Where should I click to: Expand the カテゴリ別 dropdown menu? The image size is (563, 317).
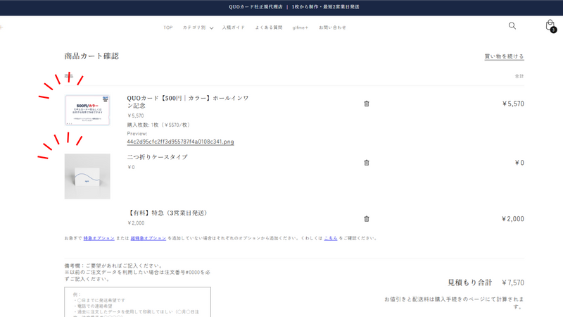click(x=198, y=27)
